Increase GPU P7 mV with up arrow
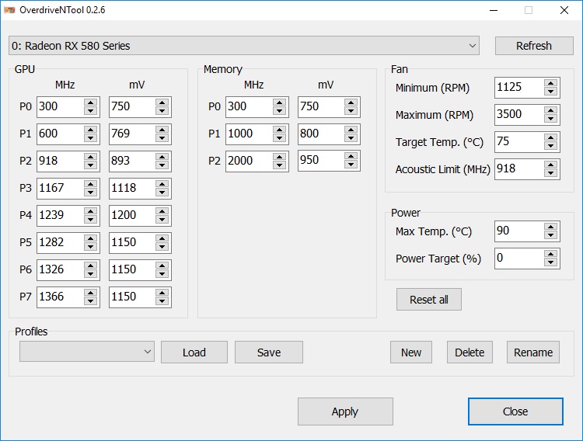 click(x=162, y=293)
